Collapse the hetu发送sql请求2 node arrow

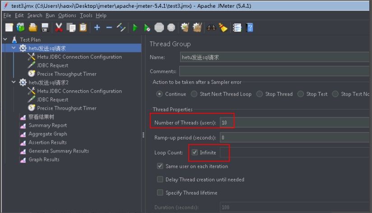pyautogui.click(x=14, y=82)
